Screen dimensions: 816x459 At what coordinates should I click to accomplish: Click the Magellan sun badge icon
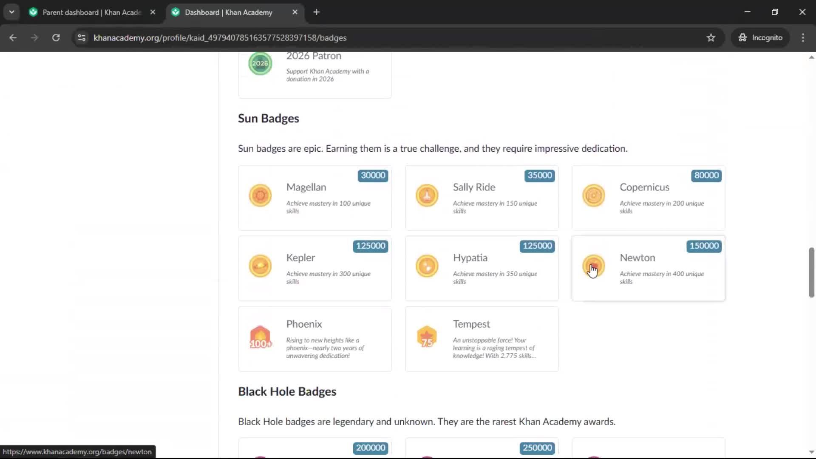(260, 195)
